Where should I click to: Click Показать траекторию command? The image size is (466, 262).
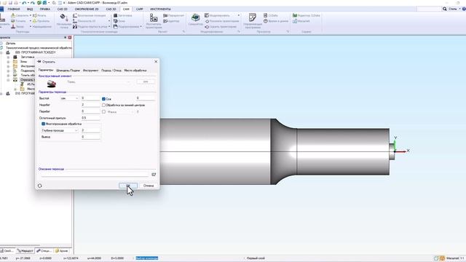click(x=222, y=21)
